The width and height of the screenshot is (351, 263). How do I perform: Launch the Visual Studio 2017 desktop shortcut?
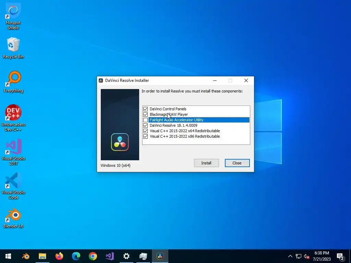click(13, 152)
